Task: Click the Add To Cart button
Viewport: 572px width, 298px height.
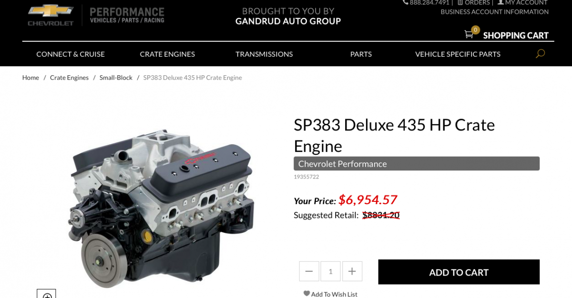Action: coord(459,272)
